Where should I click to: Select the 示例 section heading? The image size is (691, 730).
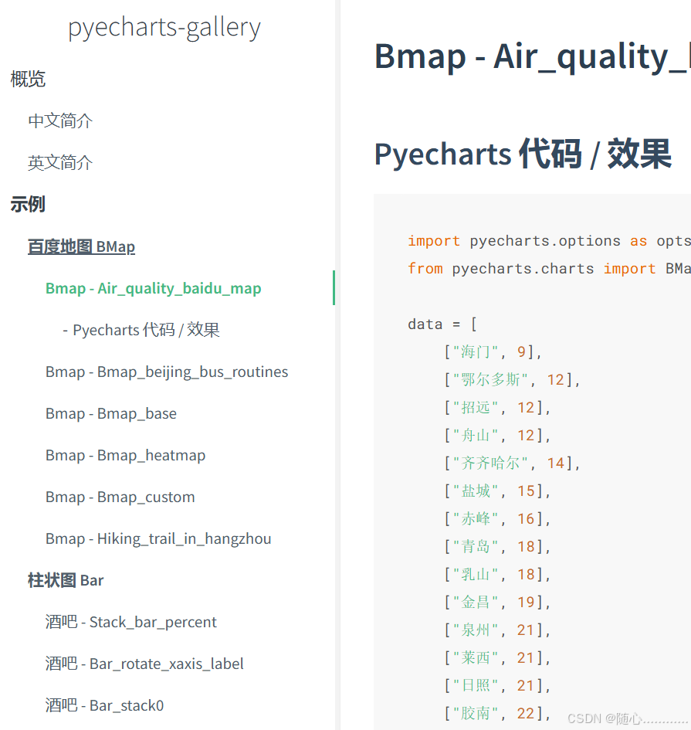[x=28, y=205]
